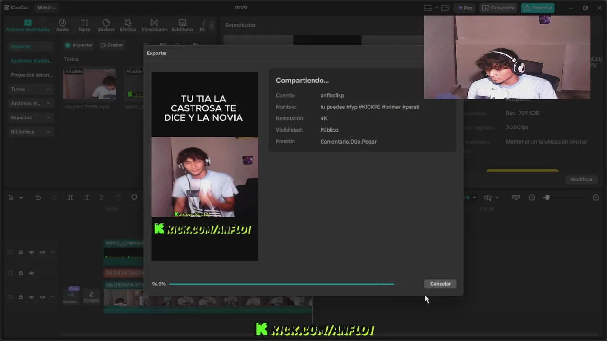Image resolution: width=607 pixels, height=341 pixels.
Task: Click the marker shield icon in timeline toolbar
Action: (134, 197)
